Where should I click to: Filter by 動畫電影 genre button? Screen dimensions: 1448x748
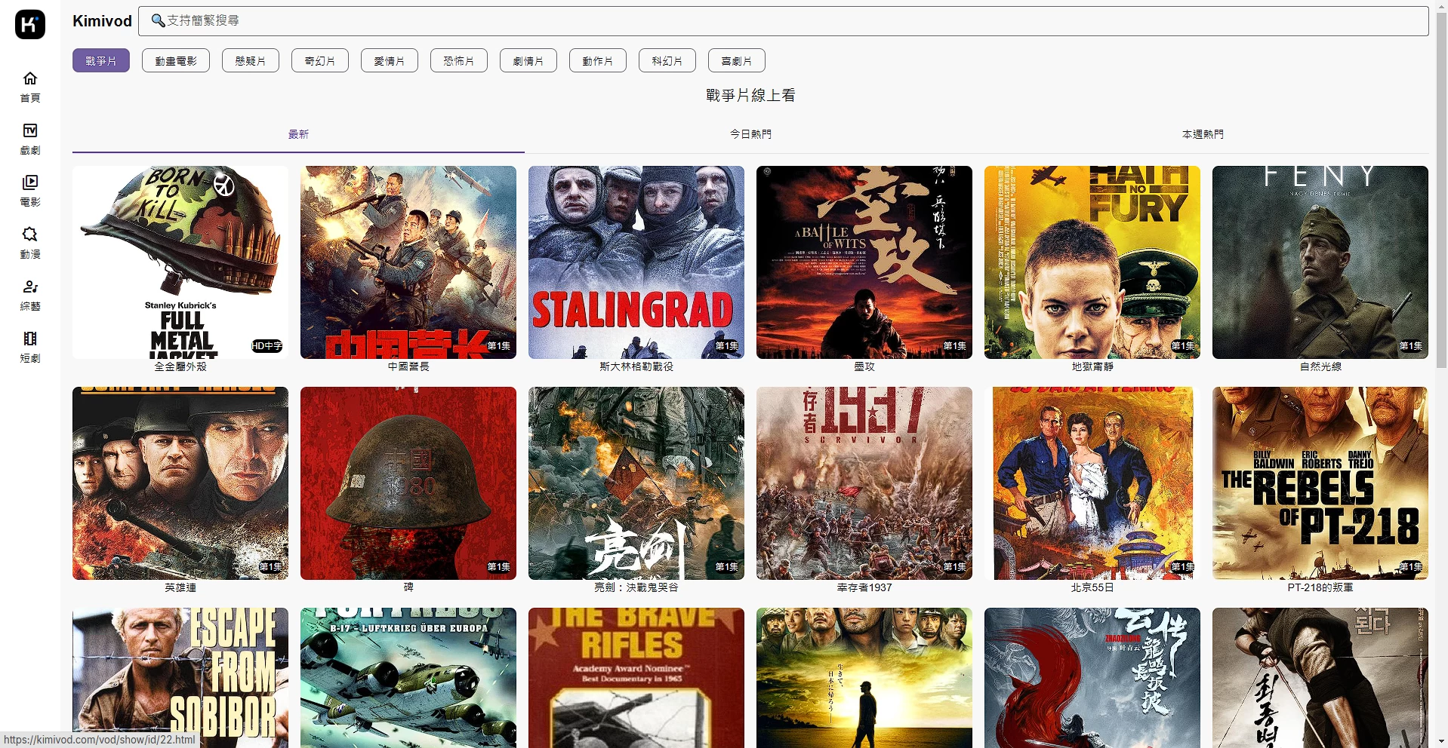(176, 61)
